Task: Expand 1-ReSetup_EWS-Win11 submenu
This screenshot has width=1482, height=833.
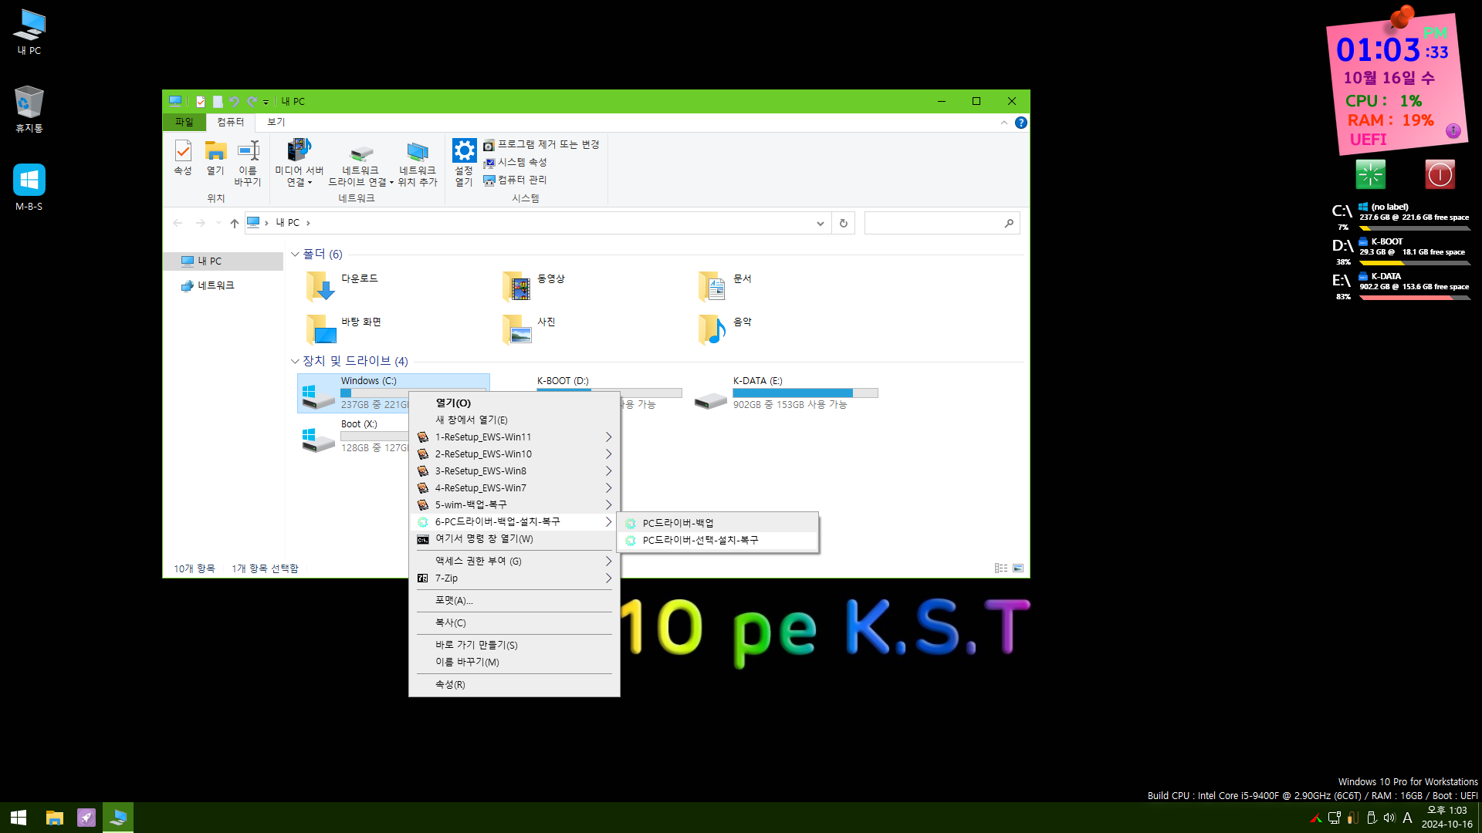Action: 514,437
